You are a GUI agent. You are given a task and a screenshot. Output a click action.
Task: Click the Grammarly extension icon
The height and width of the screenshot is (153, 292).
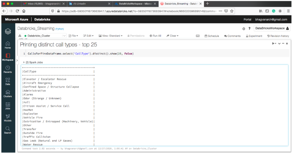(x=274, y=11)
